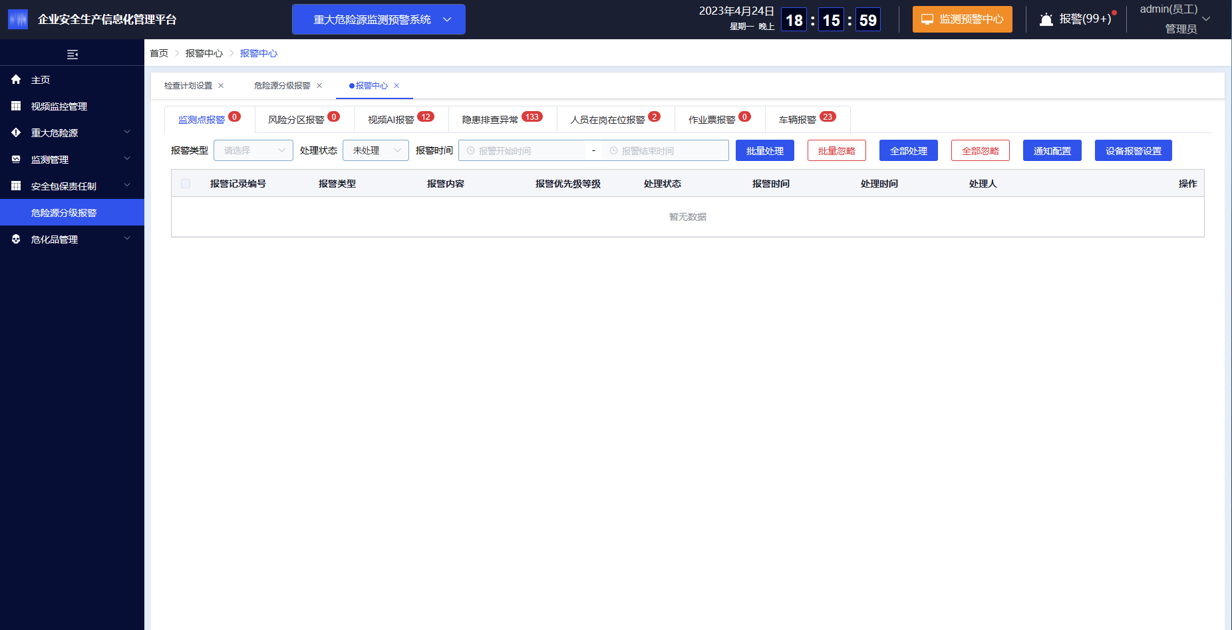Open the 监测预警中心 button

963,19
